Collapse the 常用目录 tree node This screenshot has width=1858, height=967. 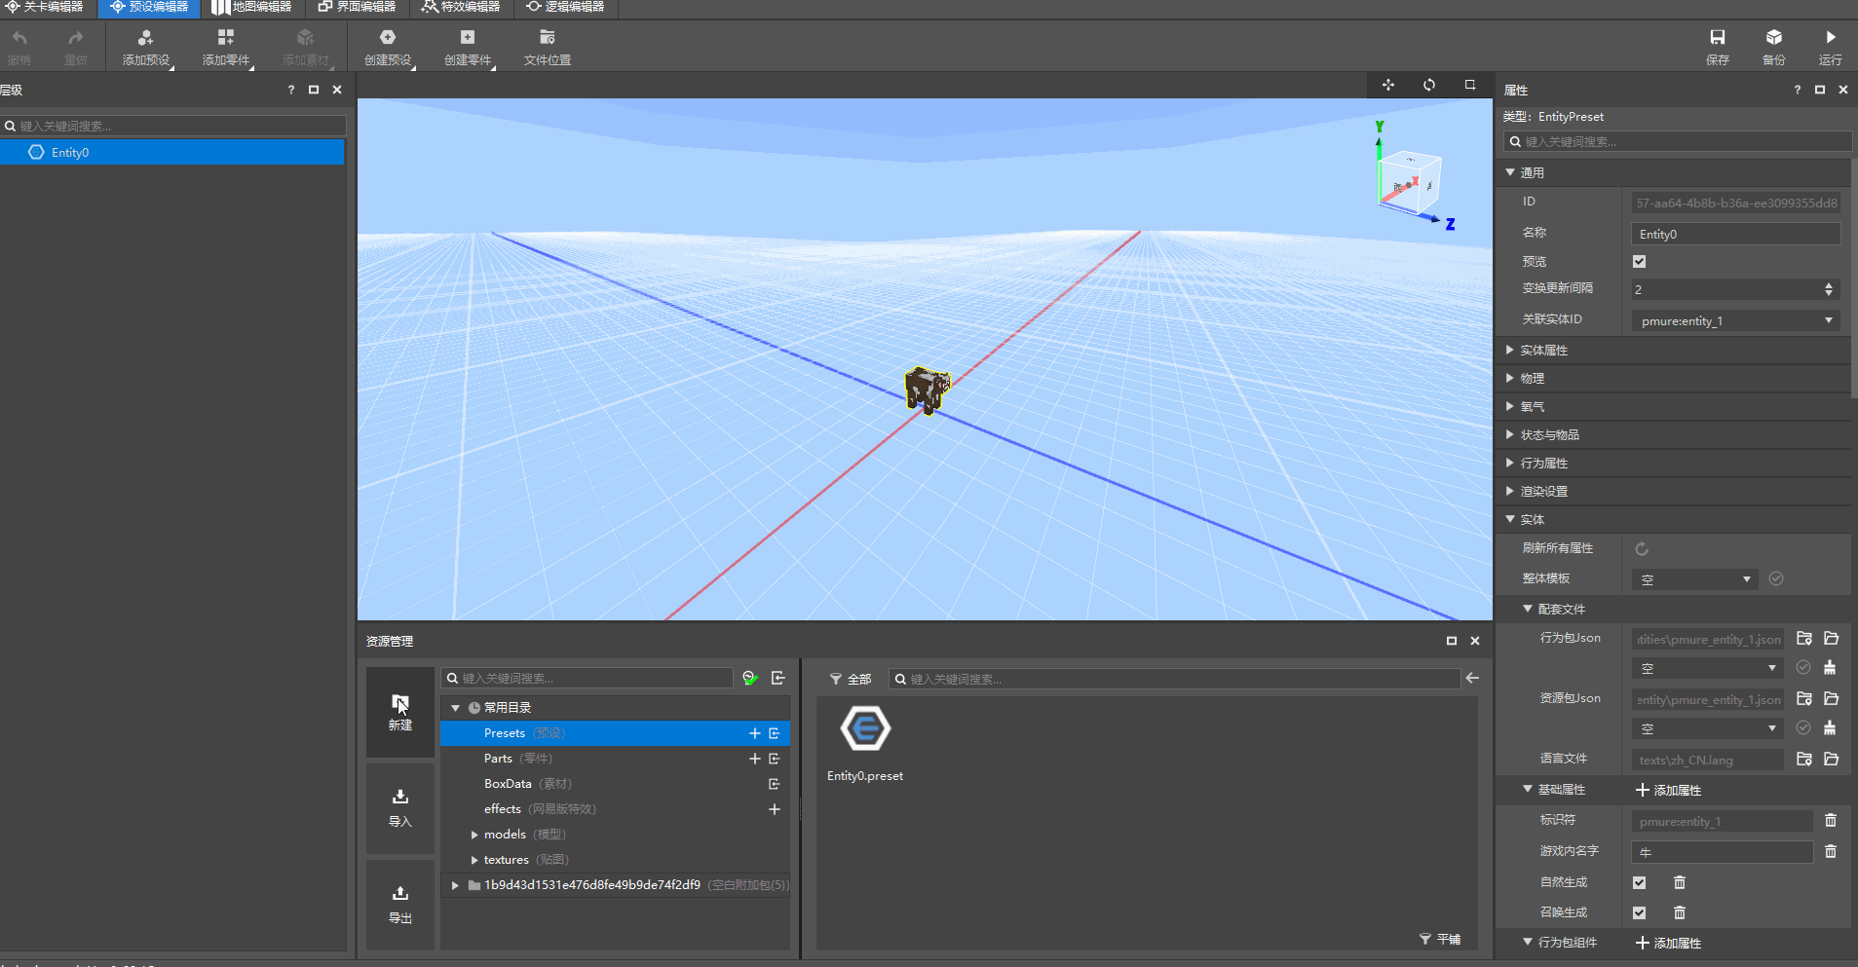[x=455, y=708]
